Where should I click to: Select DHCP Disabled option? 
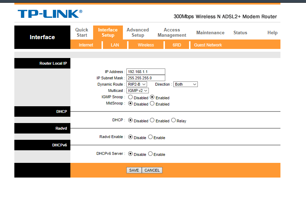130,120
